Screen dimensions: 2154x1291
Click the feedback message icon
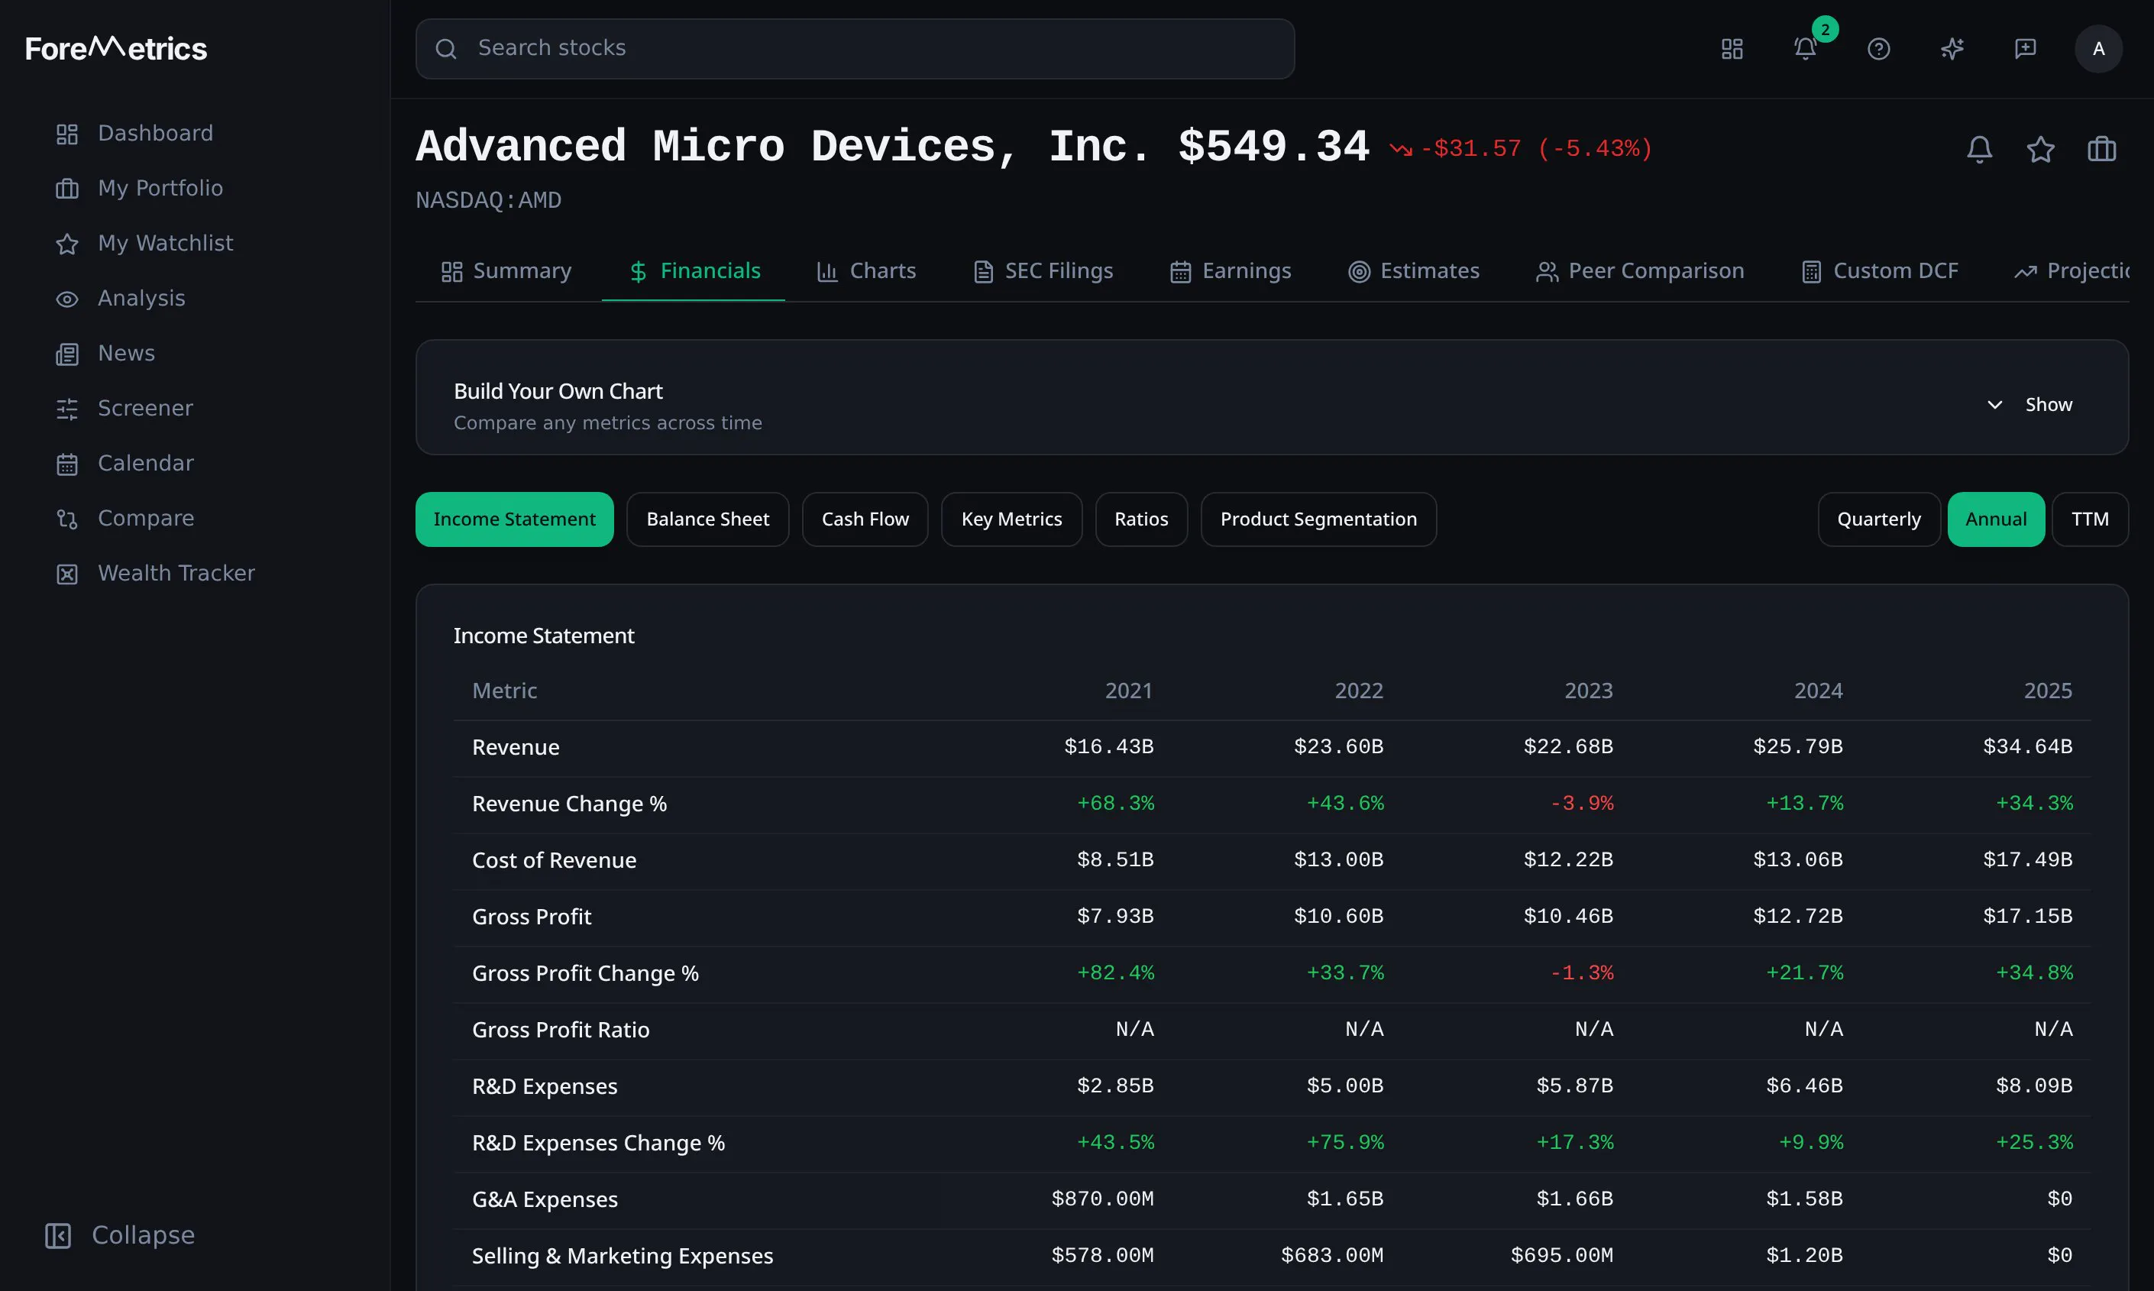tap(2026, 49)
